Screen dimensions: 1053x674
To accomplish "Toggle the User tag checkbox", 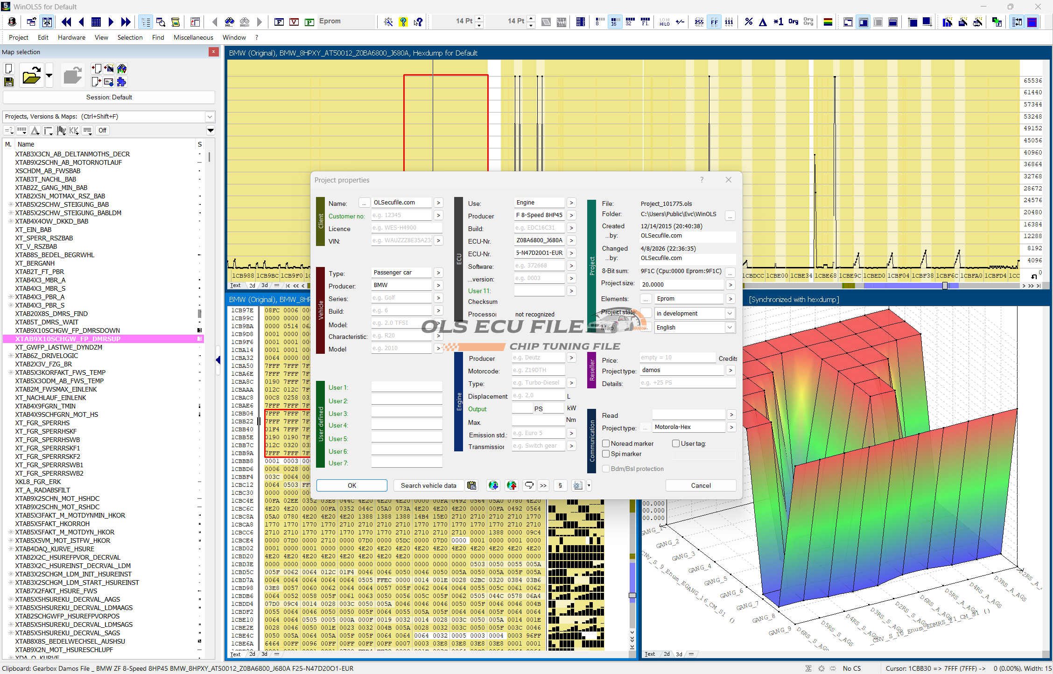I will point(675,443).
